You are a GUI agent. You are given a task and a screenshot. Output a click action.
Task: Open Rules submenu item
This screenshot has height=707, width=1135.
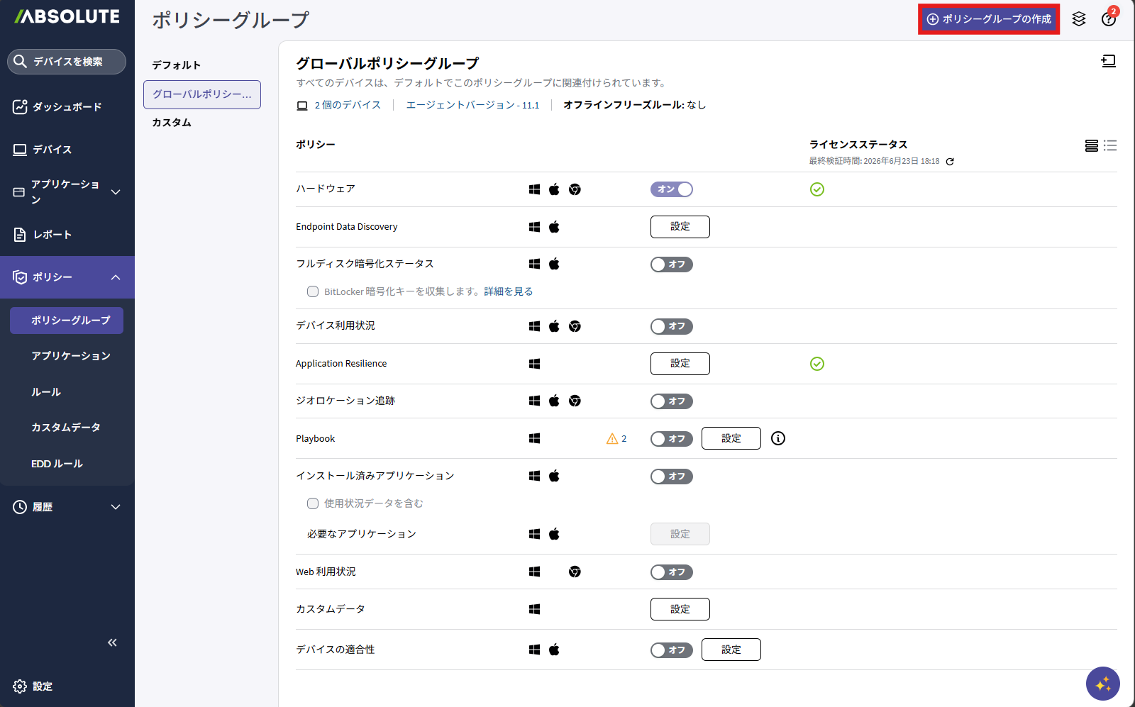coord(46,392)
